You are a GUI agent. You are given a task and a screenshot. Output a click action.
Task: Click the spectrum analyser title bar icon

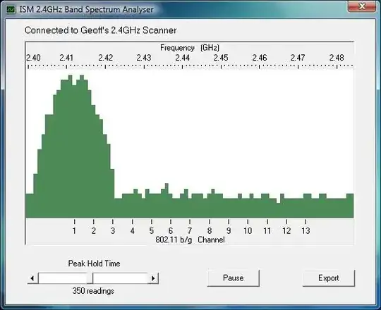tap(11, 10)
